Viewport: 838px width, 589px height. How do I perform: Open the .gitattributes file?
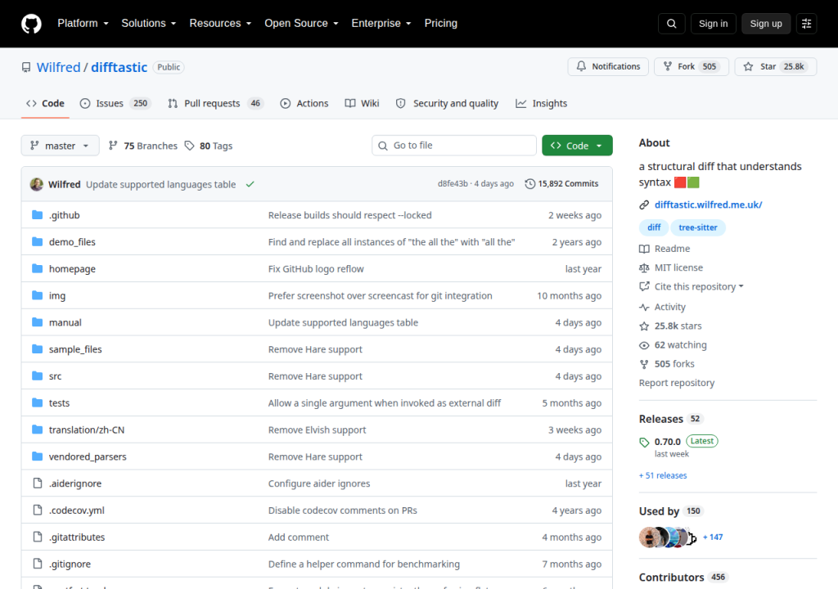click(77, 537)
